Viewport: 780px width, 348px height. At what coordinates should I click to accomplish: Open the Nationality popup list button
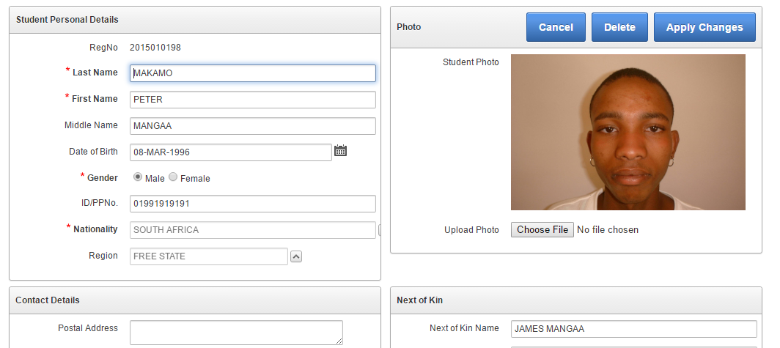(x=379, y=230)
